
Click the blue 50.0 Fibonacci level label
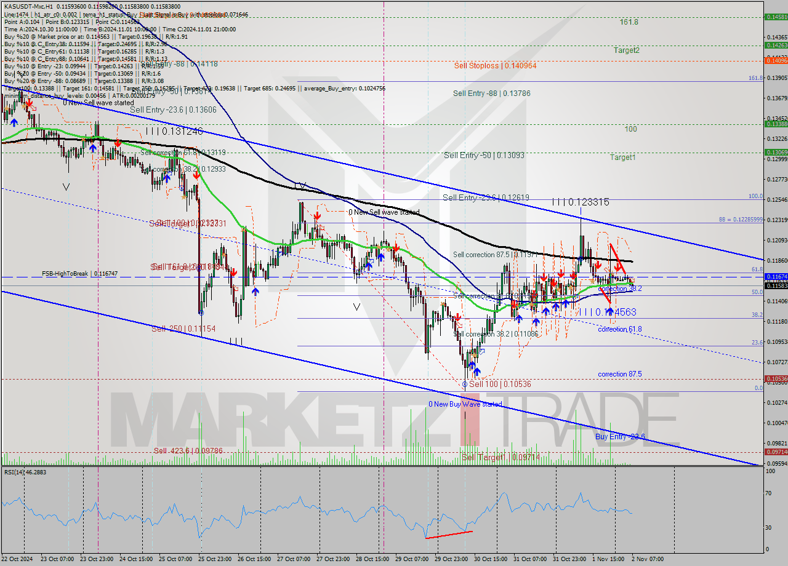[757, 292]
